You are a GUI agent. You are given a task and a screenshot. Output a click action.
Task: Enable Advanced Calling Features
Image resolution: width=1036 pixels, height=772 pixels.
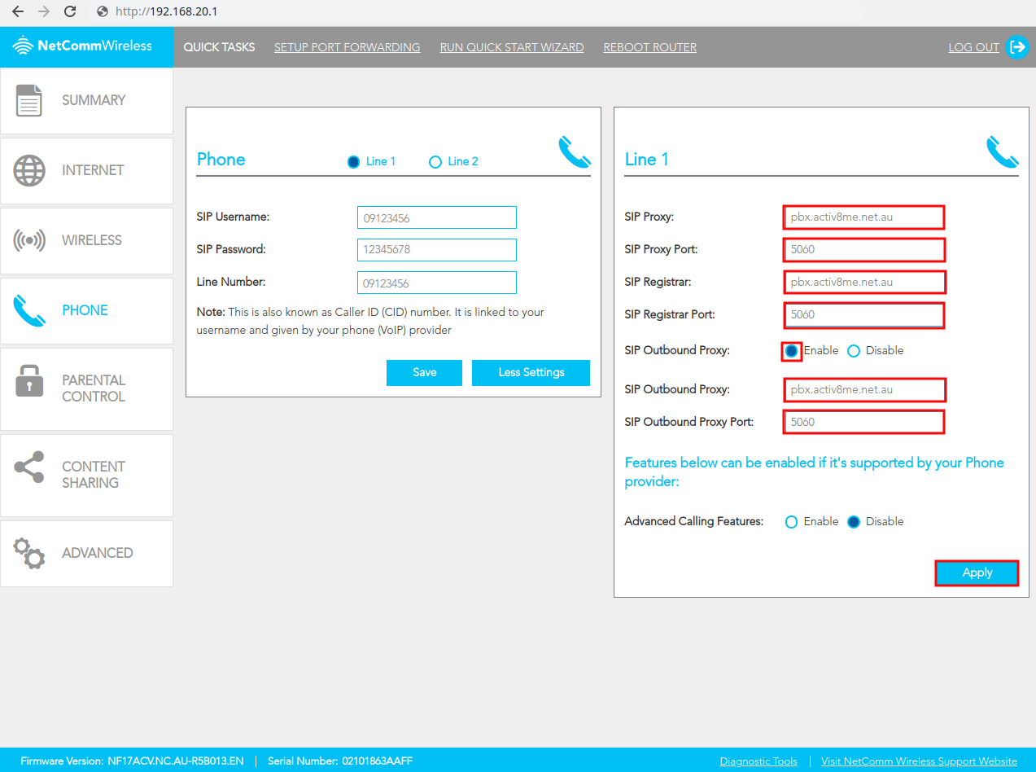[x=791, y=522]
